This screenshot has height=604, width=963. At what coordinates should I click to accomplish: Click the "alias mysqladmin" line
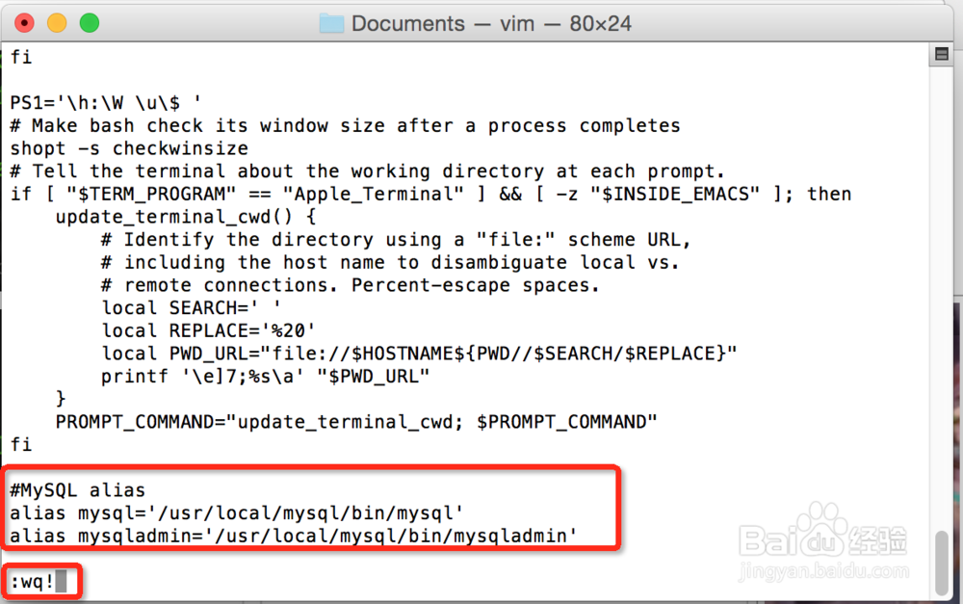click(294, 536)
